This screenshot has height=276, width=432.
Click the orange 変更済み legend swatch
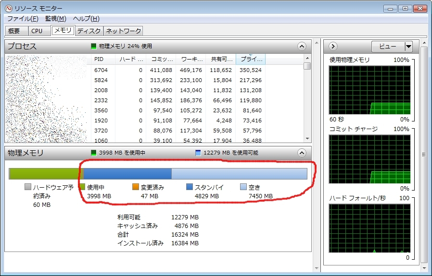[x=136, y=187]
